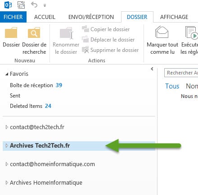Collapse the Favoris section triangle
Screen dimensions: 198x195
pos(7,74)
